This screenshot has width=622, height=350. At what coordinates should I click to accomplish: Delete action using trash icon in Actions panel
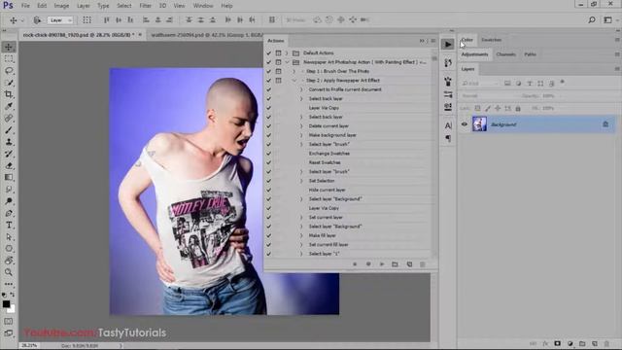coord(423,264)
